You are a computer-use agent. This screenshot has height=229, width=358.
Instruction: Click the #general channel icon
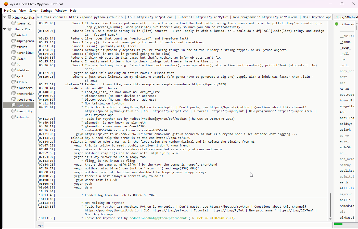tap(14, 23)
